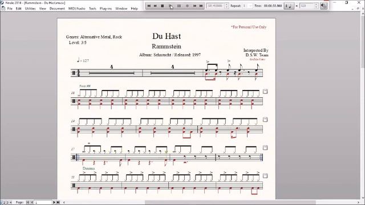Click the measure counter field in playback controls
This screenshot has height=205, width=365.
point(216,6)
